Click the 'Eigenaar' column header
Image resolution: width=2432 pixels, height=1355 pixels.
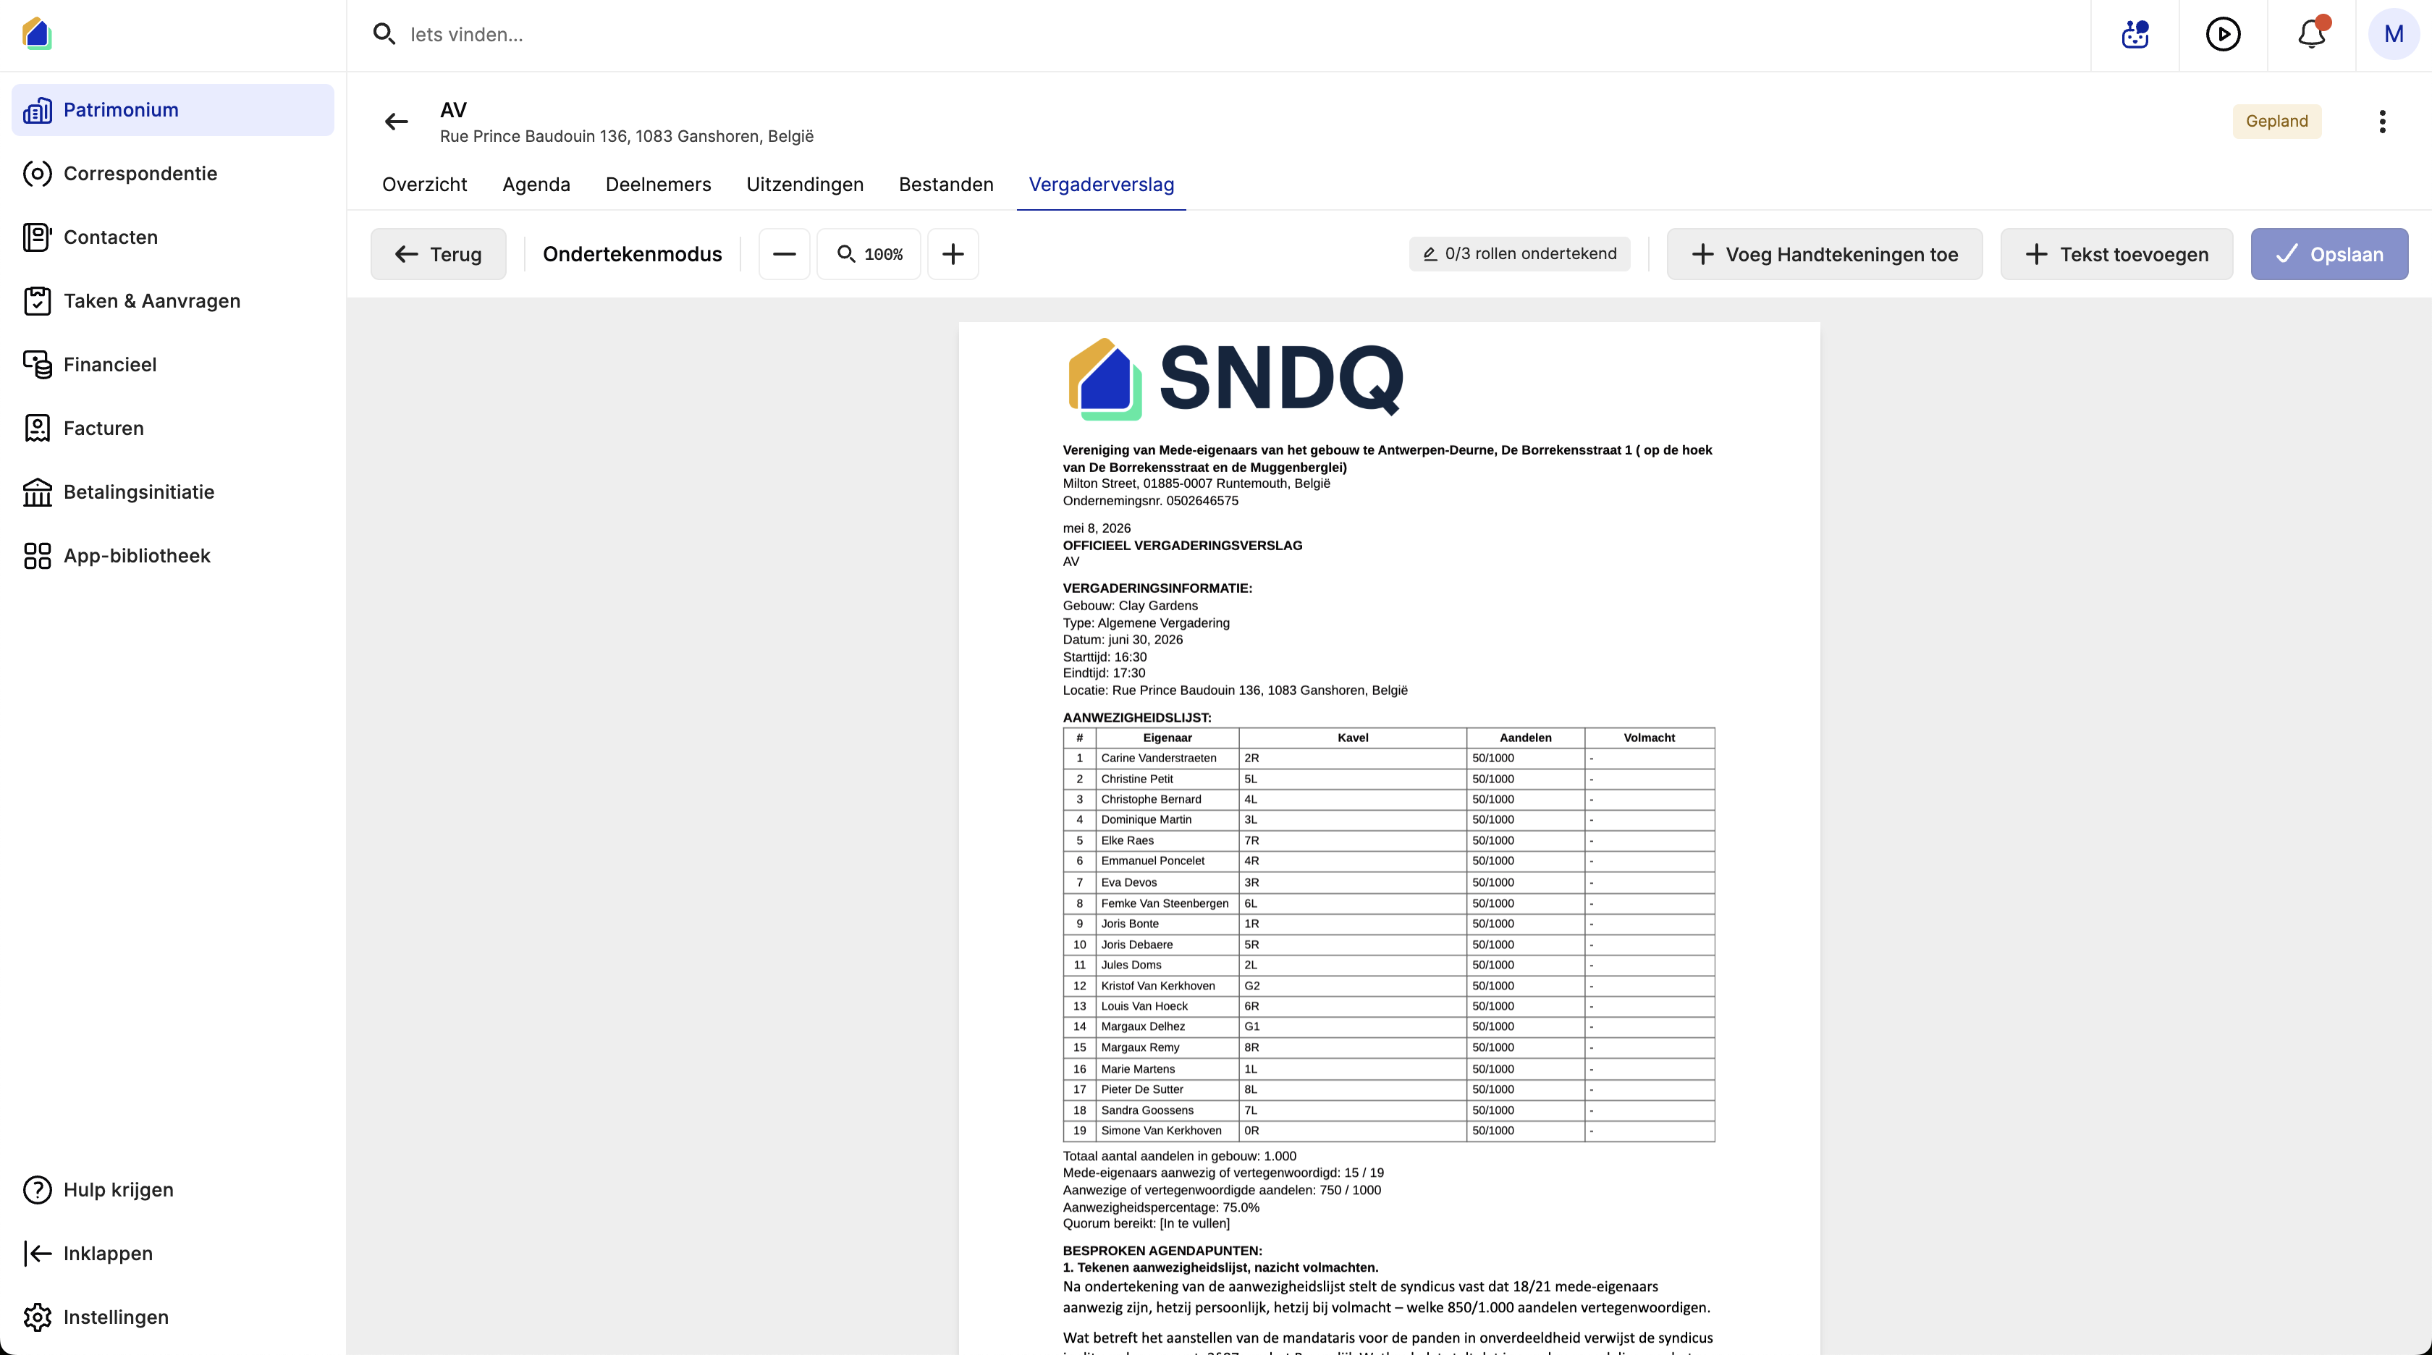point(1167,738)
